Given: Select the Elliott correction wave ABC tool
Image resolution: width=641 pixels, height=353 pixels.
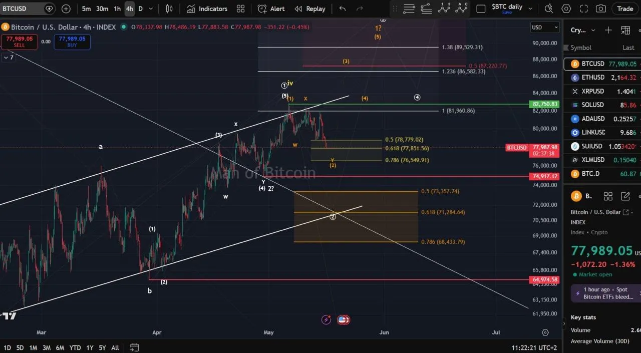Looking at the screenshot, I should (461, 8).
